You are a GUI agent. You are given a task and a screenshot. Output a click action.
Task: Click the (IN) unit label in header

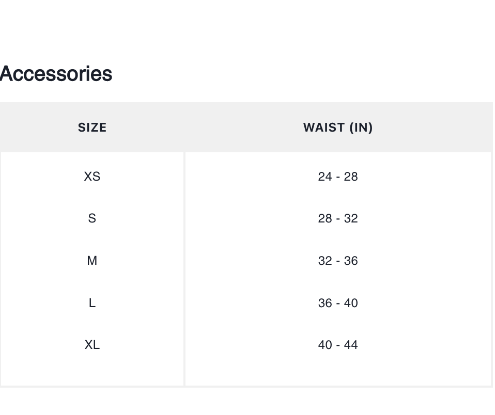click(x=361, y=127)
